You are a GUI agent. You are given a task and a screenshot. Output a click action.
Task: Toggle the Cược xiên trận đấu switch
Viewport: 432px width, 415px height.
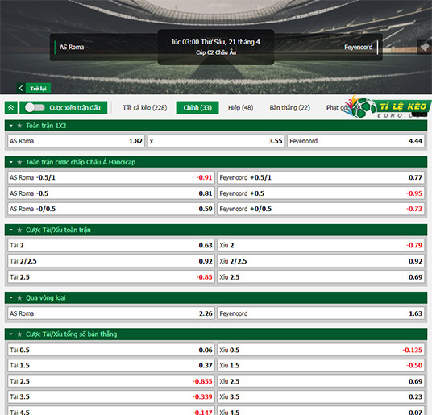coord(35,108)
